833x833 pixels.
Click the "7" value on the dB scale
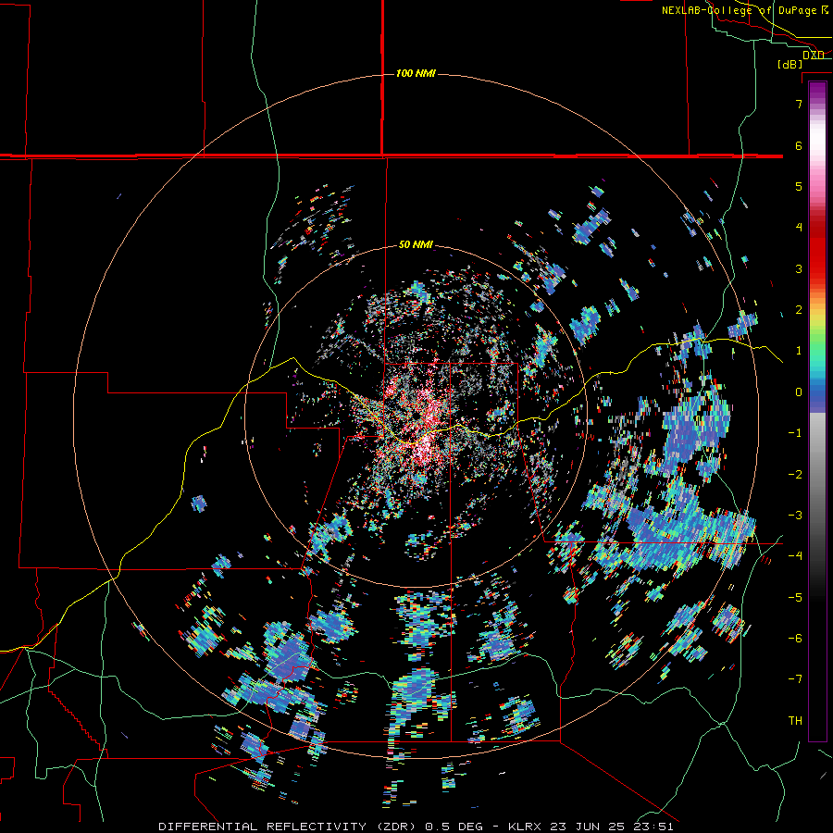pyautogui.click(x=799, y=104)
